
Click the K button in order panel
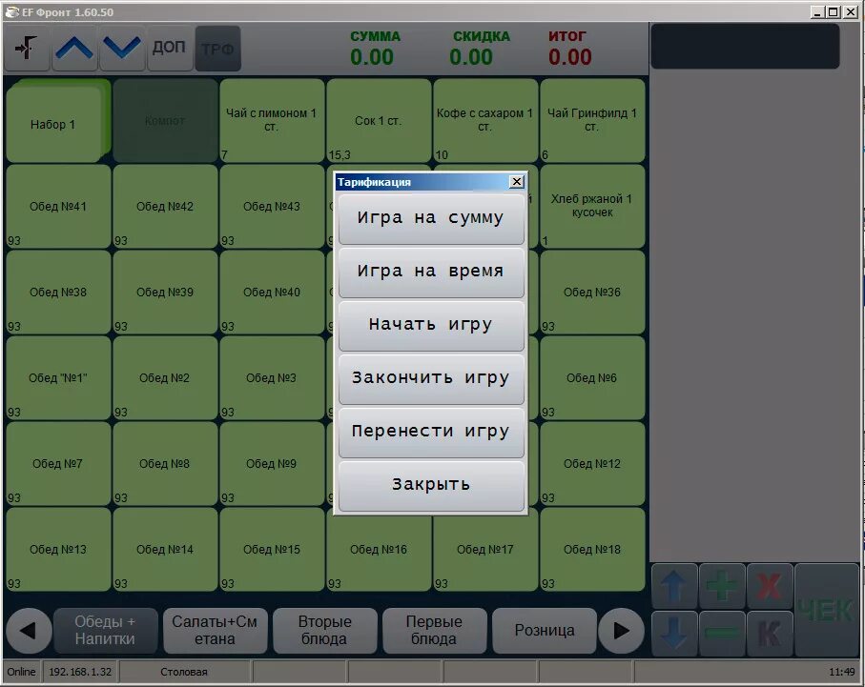point(770,633)
